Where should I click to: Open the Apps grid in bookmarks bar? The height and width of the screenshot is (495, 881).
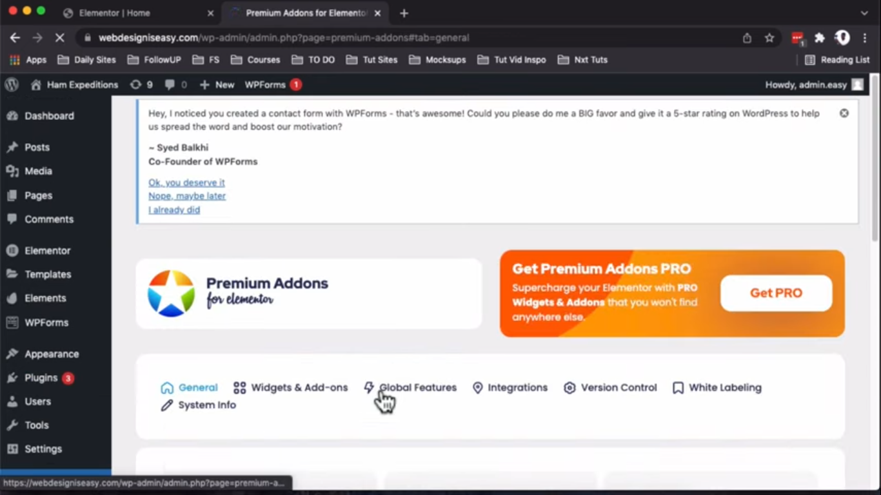[x=28, y=60]
